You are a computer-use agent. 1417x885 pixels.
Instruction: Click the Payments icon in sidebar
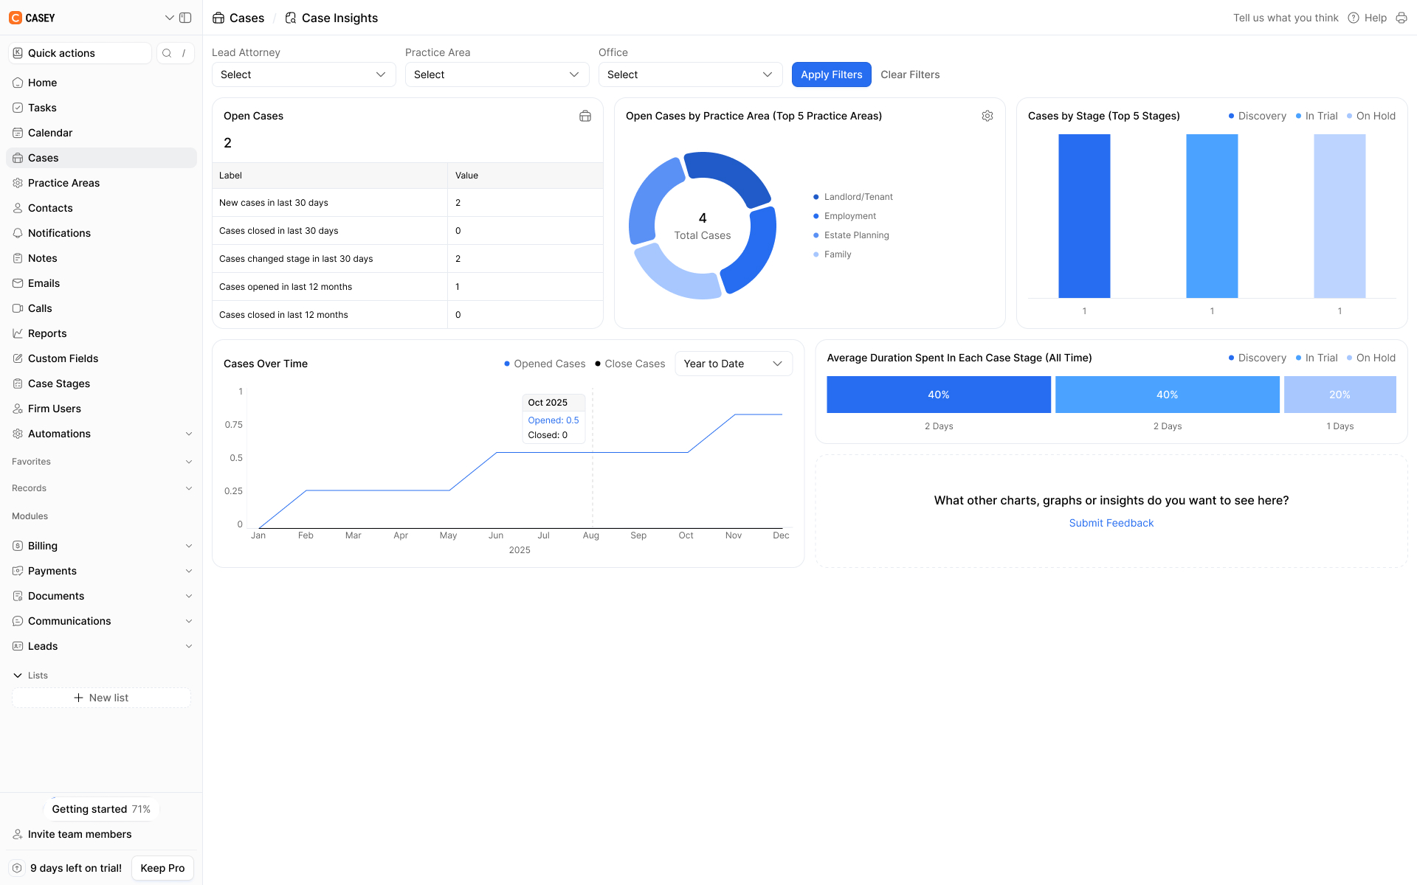click(x=18, y=571)
